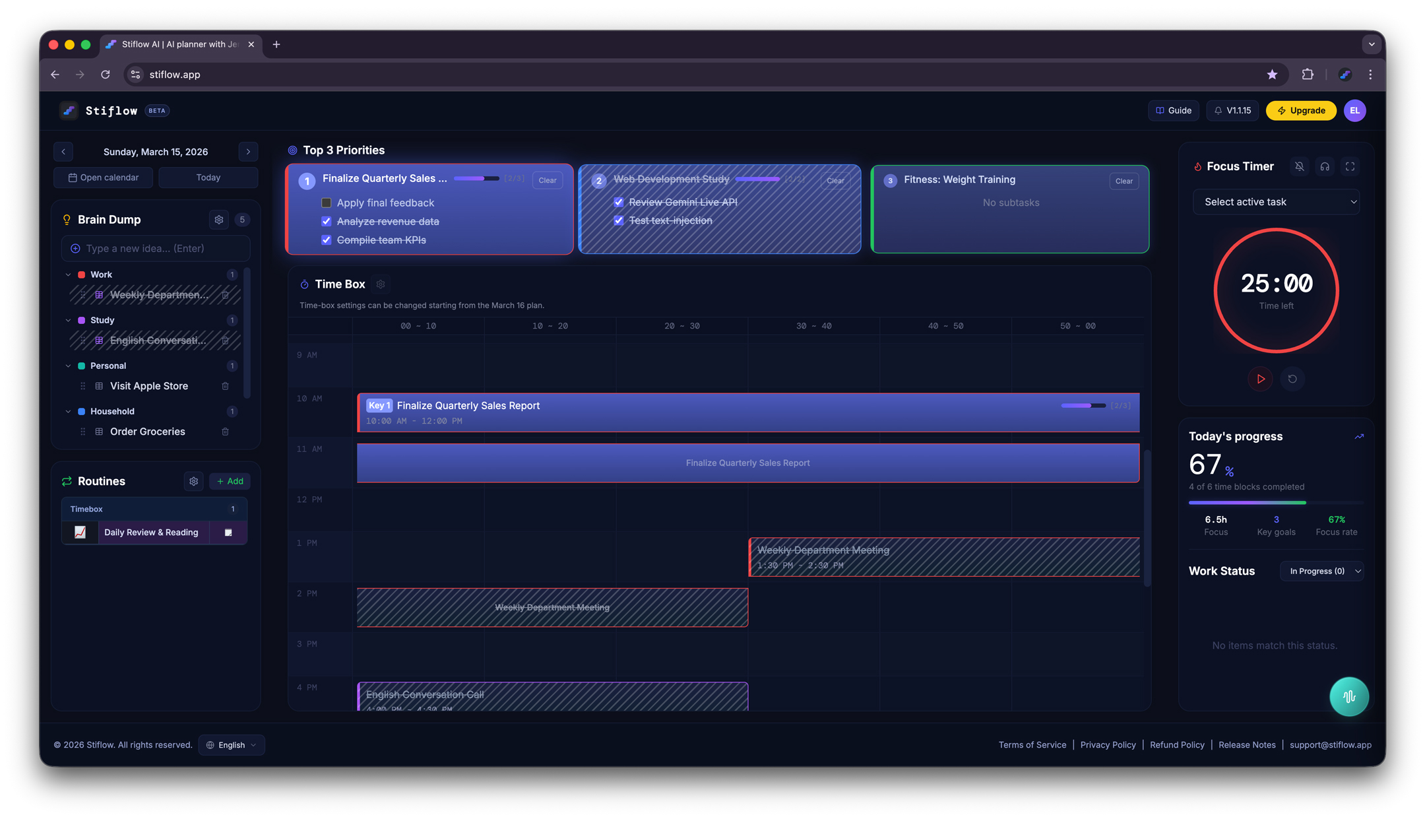Image resolution: width=1425 pixels, height=815 pixels.
Task: Uncheck the Review Gemini Live API subtask
Action: point(619,202)
